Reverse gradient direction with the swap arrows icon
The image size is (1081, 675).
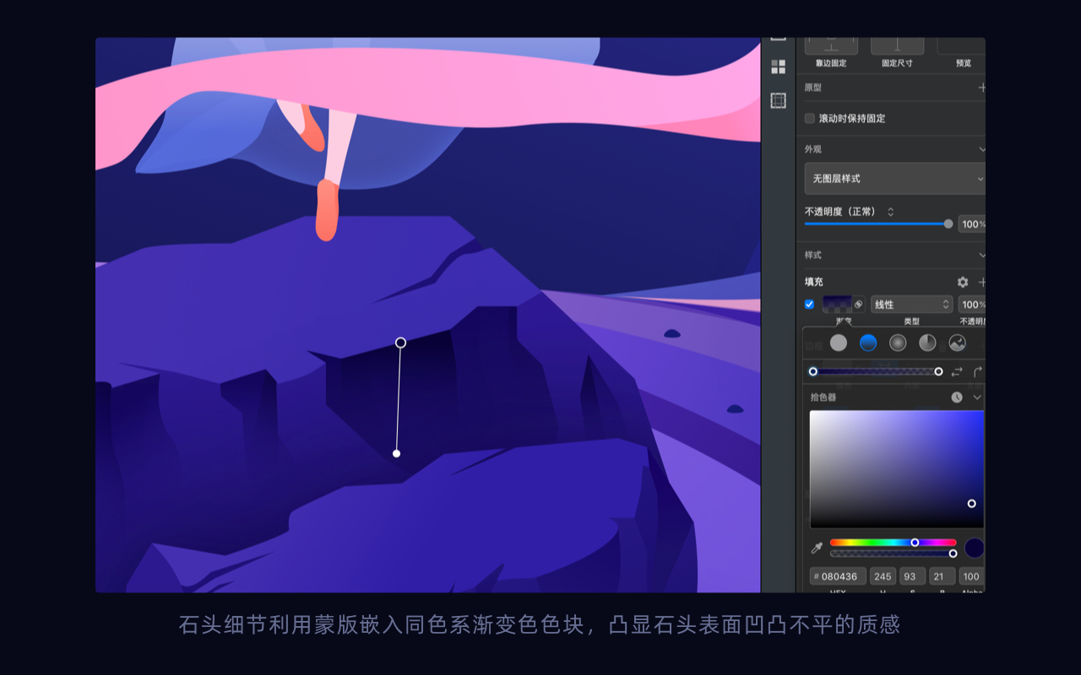[x=957, y=371]
